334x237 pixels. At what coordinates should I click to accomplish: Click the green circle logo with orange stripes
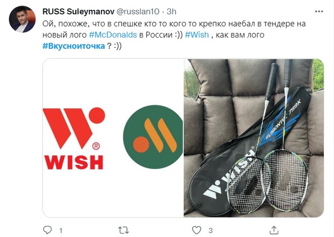[153, 137]
